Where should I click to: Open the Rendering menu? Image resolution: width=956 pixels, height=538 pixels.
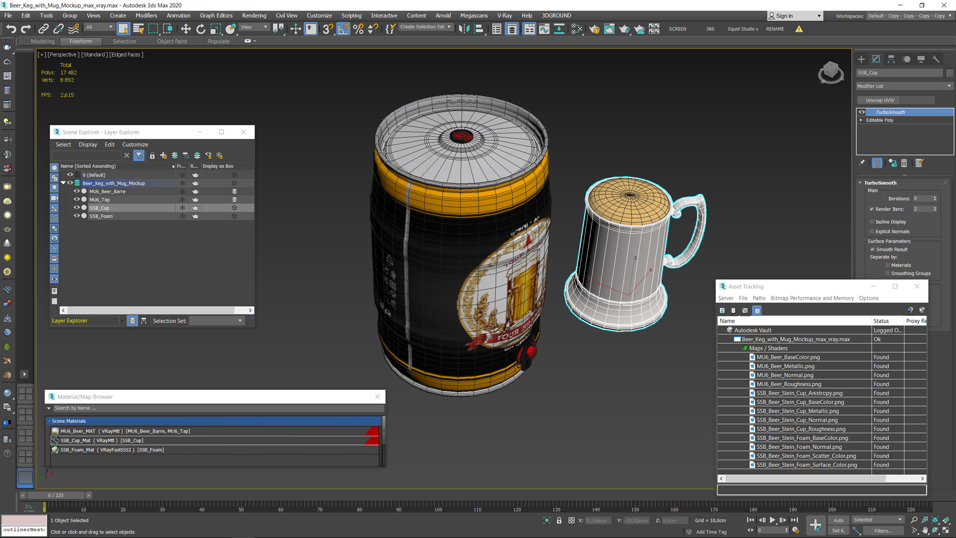(x=254, y=15)
